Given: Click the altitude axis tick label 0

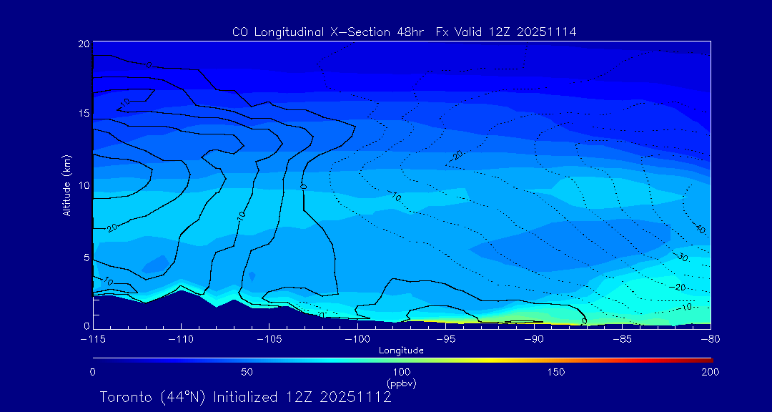Looking at the screenshot, I should point(86,325).
